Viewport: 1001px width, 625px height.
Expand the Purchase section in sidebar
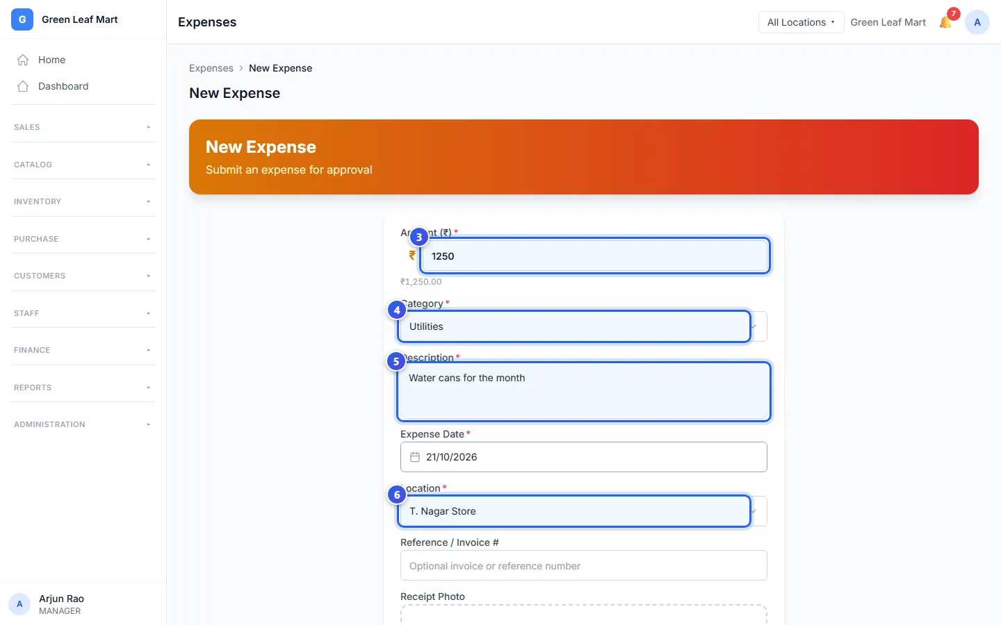pos(83,239)
